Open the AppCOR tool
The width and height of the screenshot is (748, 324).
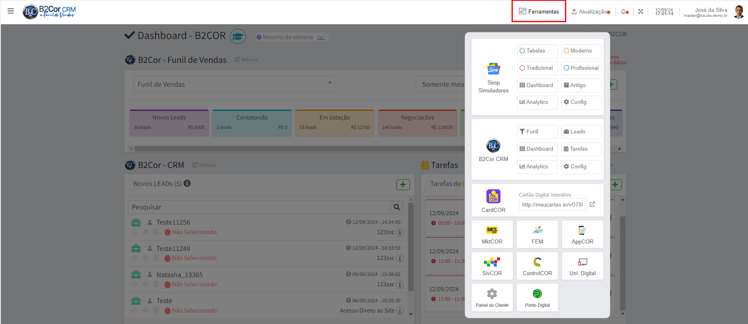click(582, 234)
